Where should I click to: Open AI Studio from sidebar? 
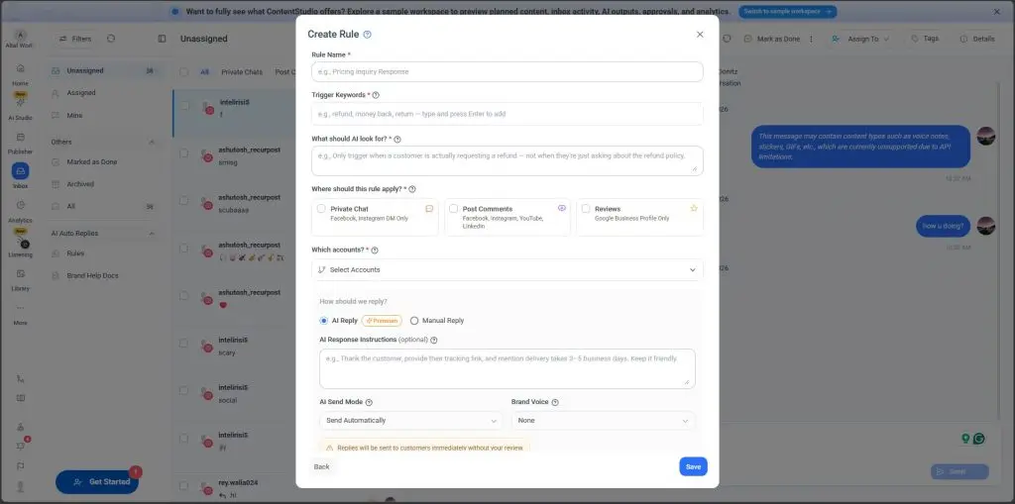[x=20, y=107]
